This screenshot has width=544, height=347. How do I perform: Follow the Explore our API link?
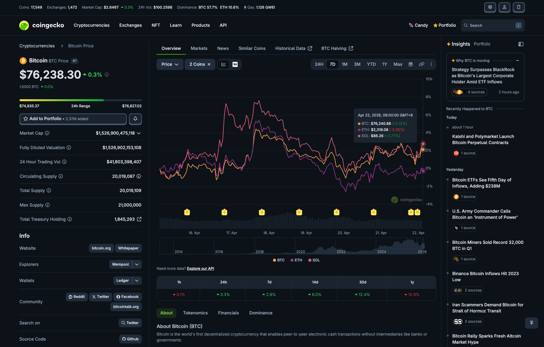200,268
